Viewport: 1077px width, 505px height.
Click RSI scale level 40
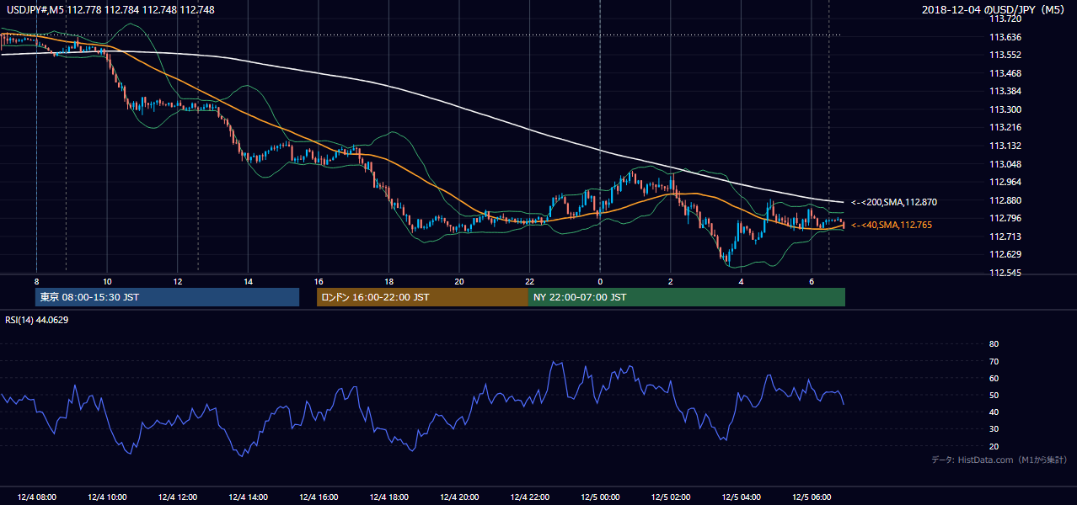pyautogui.click(x=994, y=412)
